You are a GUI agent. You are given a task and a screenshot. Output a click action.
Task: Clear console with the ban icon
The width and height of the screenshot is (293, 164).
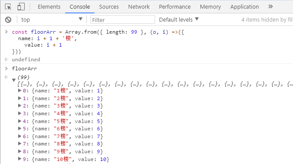click(x=8, y=19)
